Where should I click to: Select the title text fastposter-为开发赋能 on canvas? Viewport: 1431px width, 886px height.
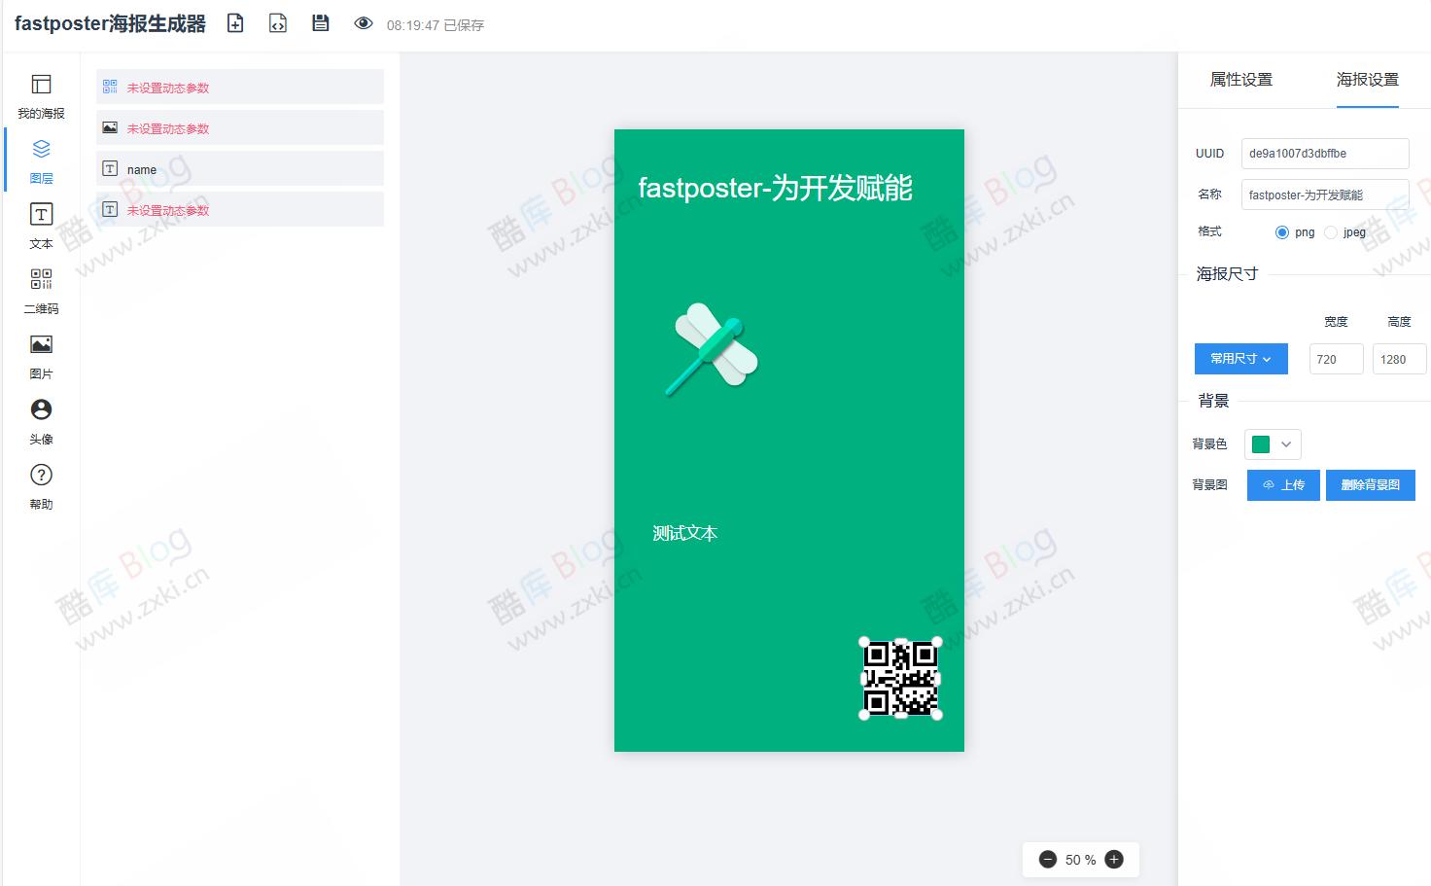pyautogui.click(x=775, y=188)
